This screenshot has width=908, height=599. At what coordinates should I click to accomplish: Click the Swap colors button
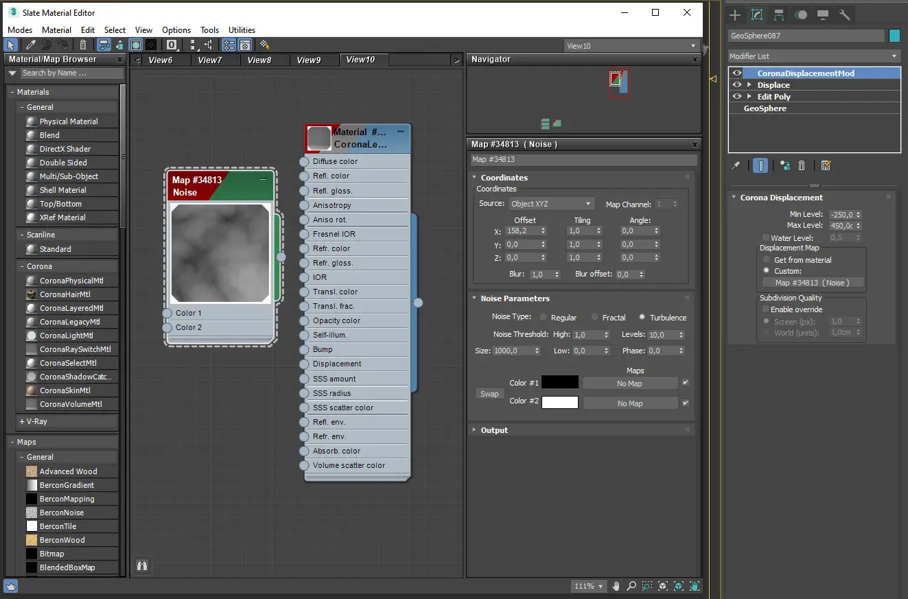(x=489, y=394)
